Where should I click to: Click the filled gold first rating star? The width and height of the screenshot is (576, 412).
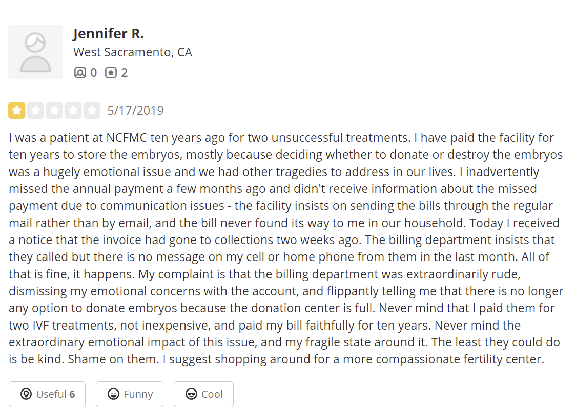point(16,110)
